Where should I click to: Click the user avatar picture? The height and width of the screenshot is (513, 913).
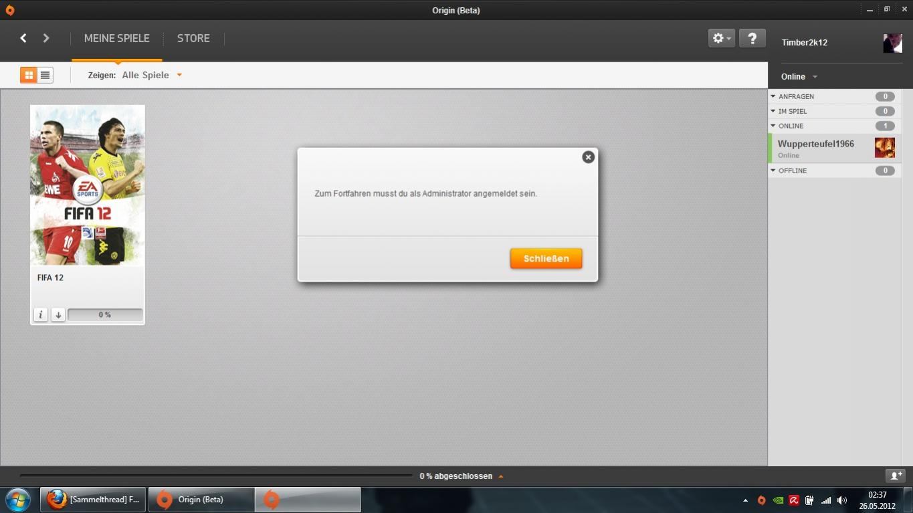pos(892,43)
